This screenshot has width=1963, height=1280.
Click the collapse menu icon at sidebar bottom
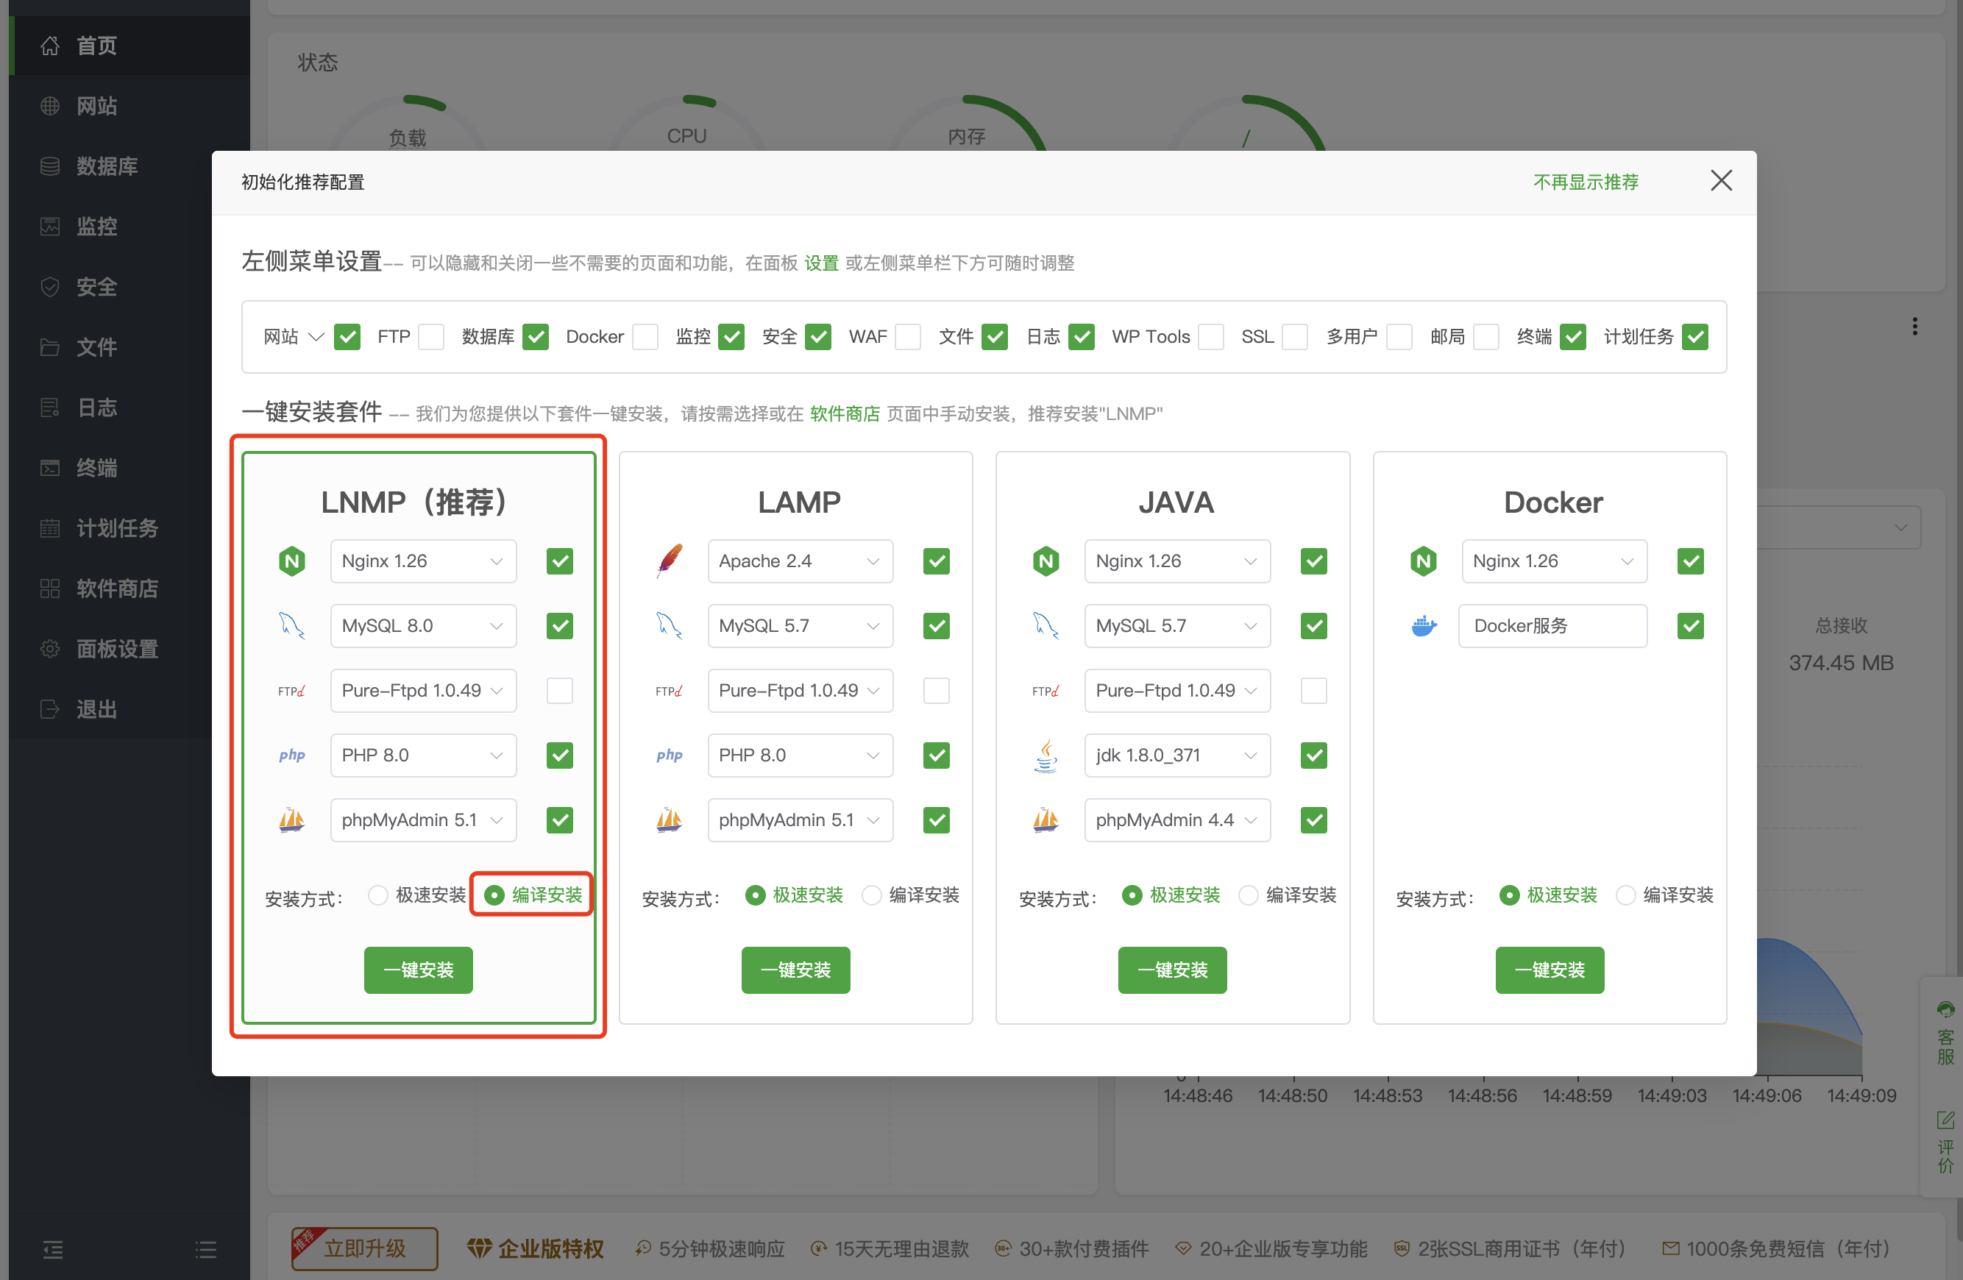pyautogui.click(x=53, y=1250)
